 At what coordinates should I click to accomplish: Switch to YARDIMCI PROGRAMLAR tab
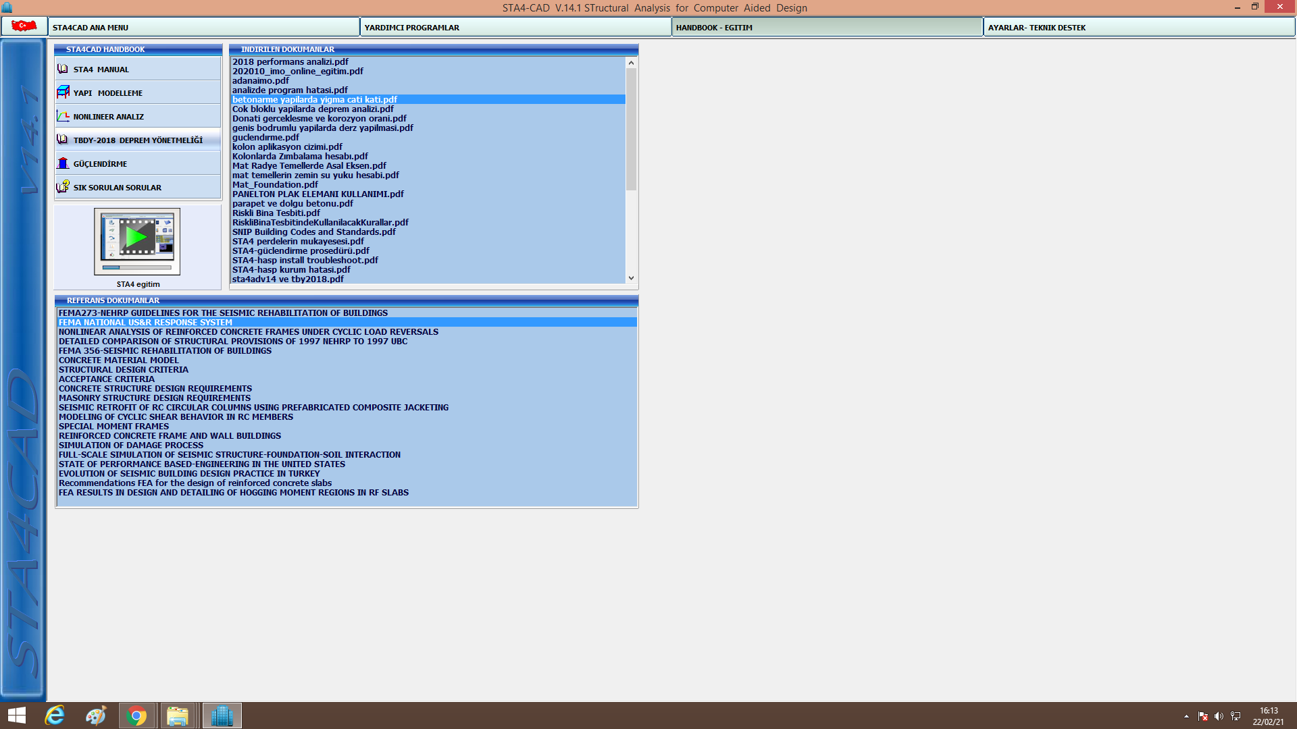[x=515, y=27]
